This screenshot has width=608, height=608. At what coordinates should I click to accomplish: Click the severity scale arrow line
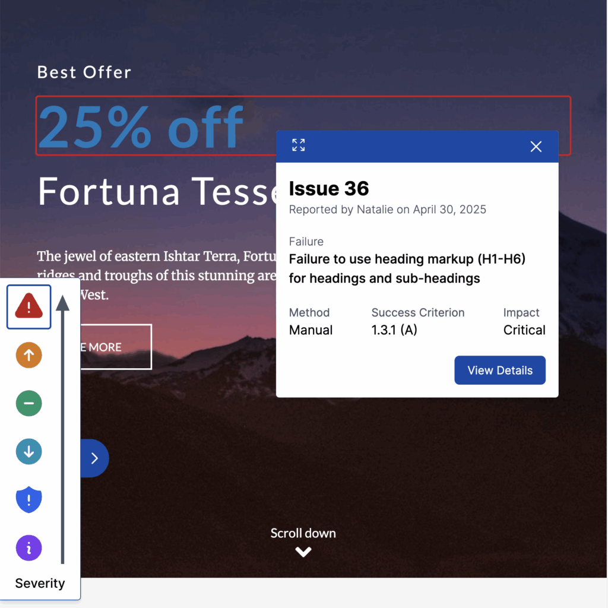pyautogui.click(x=62, y=429)
